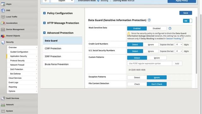Screen dimensions: 202x114
Task: Click the Device Management icon
Action: tap(3, 29)
